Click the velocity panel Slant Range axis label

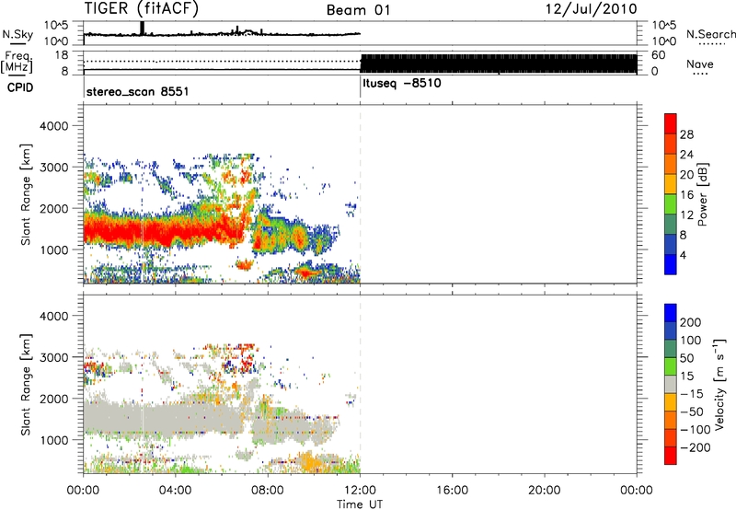point(26,384)
